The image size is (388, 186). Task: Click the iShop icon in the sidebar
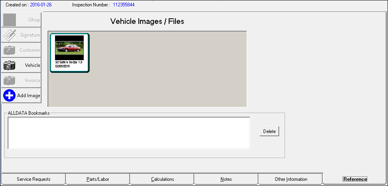[x=10, y=20]
